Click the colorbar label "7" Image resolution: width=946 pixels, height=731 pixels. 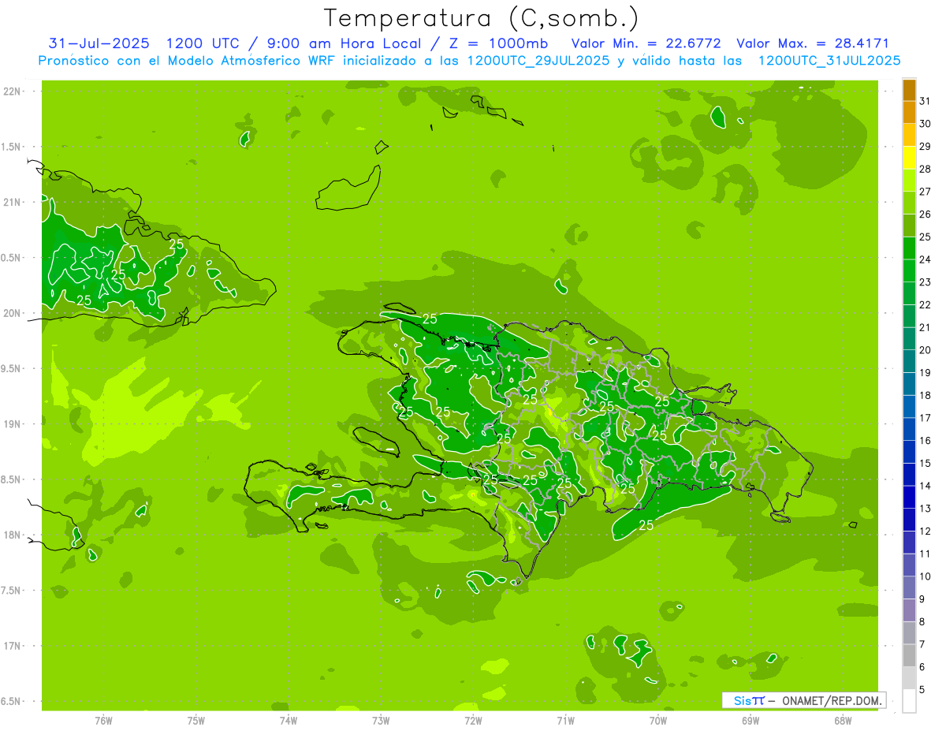[922, 644]
